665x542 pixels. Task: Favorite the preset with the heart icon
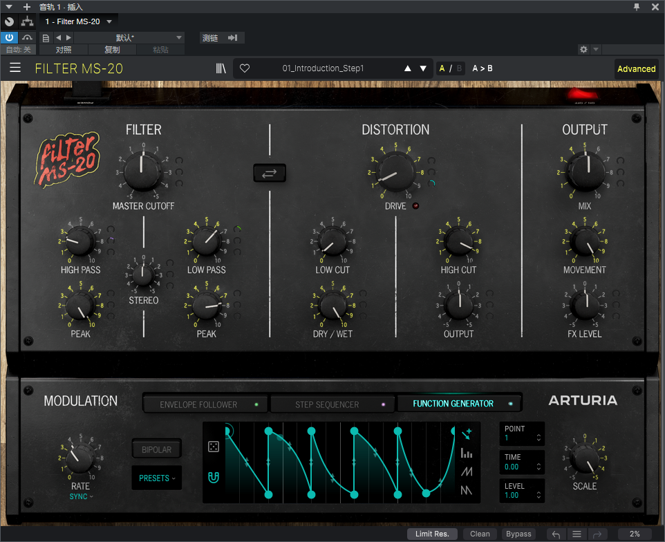[x=245, y=68]
